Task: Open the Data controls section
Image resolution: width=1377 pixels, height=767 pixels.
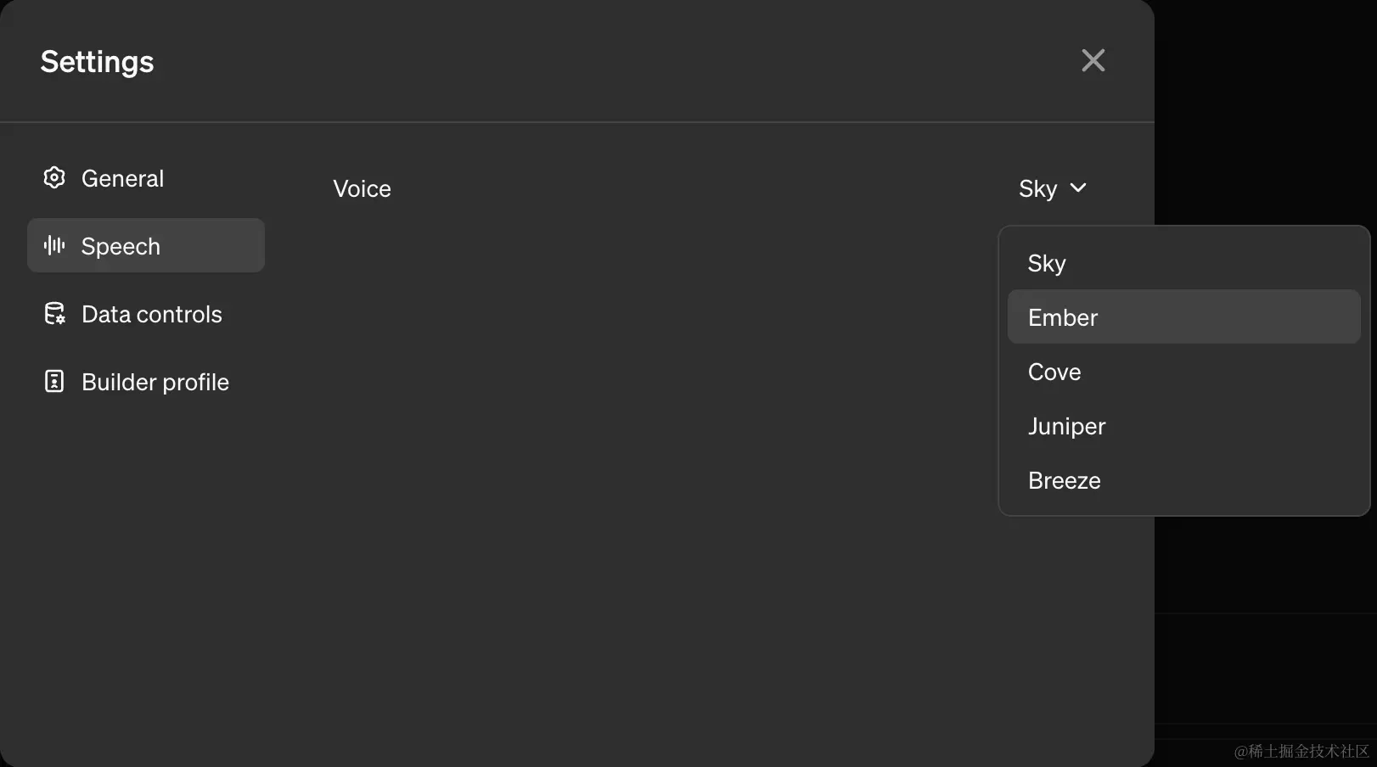Action: click(151, 314)
